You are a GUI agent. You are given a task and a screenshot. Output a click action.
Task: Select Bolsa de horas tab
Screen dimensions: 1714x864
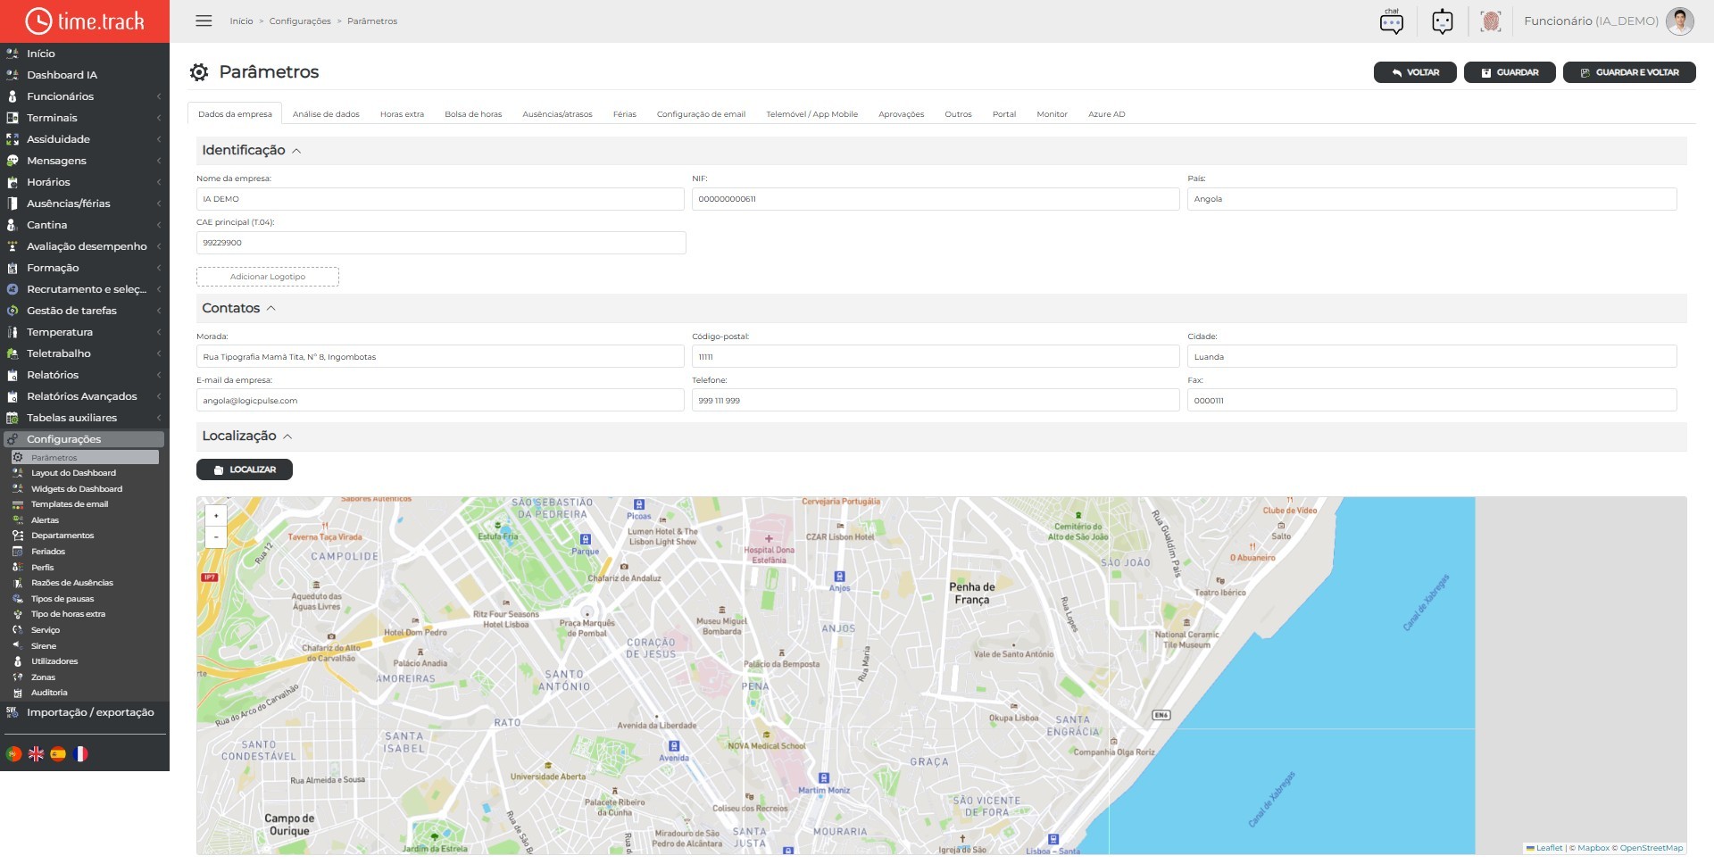click(x=473, y=114)
